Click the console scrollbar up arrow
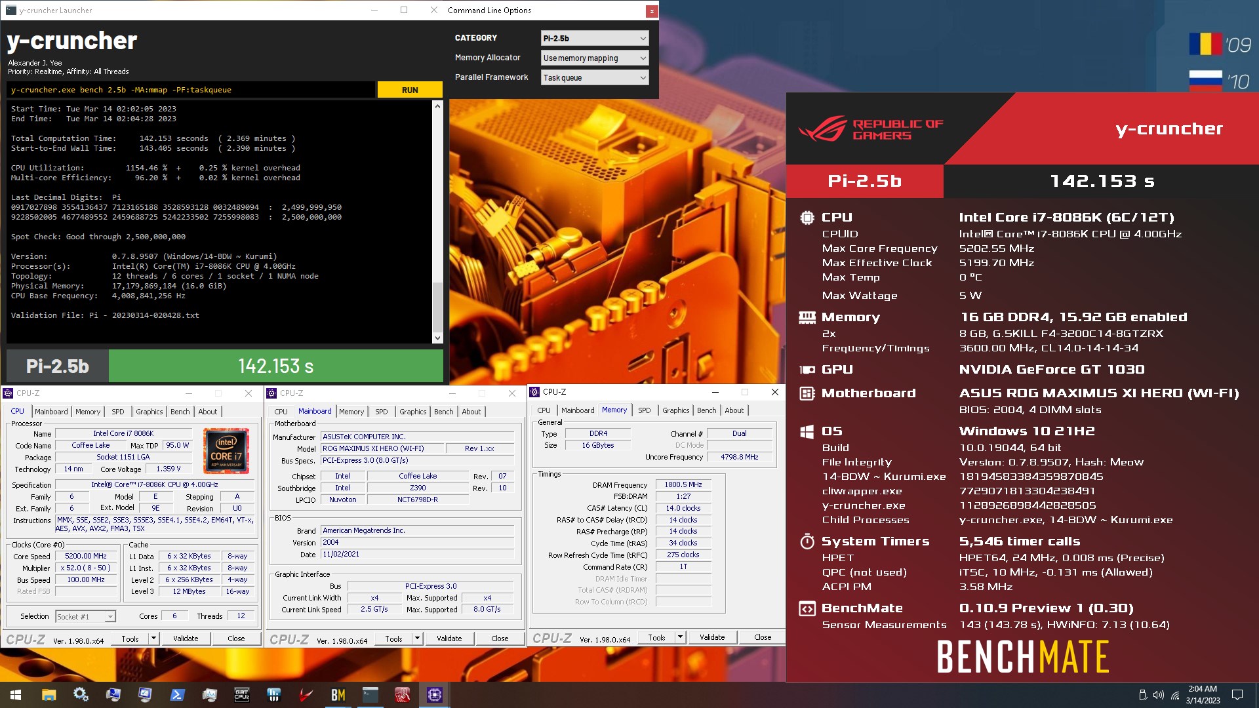The image size is (1259, 708). click(437, 106)
